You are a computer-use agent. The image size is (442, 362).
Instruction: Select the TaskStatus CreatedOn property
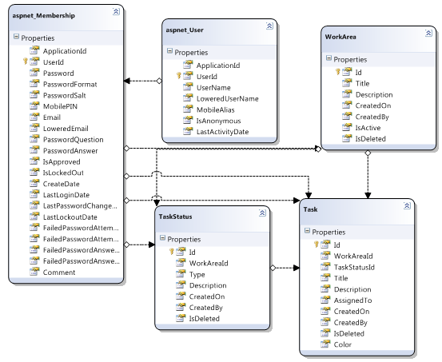pyautogui.click(x=207, y=296)
